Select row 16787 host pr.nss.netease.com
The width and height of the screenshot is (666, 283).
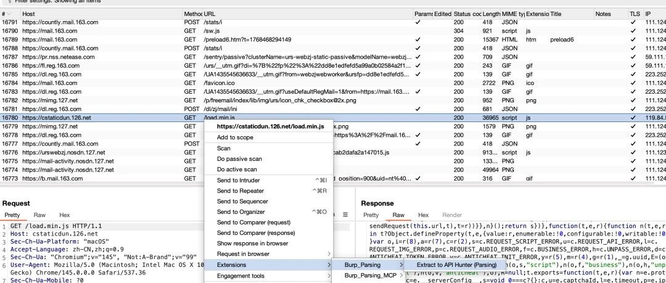pos(333,57)
